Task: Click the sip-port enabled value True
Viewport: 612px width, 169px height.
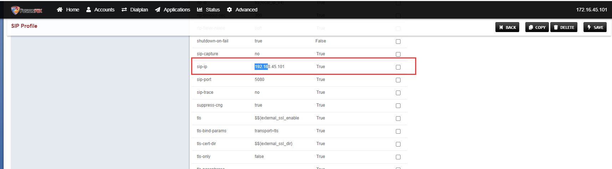Action: [x=321, y=80]
